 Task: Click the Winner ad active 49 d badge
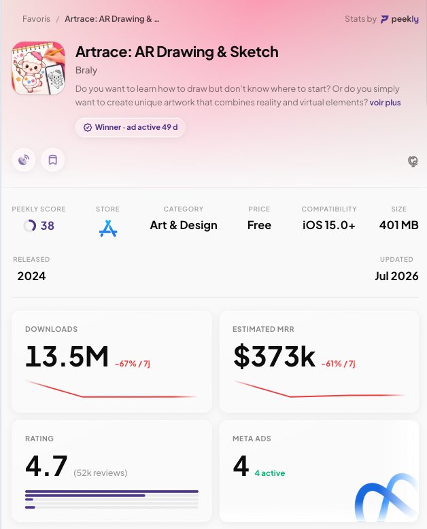tap(130, 128)
